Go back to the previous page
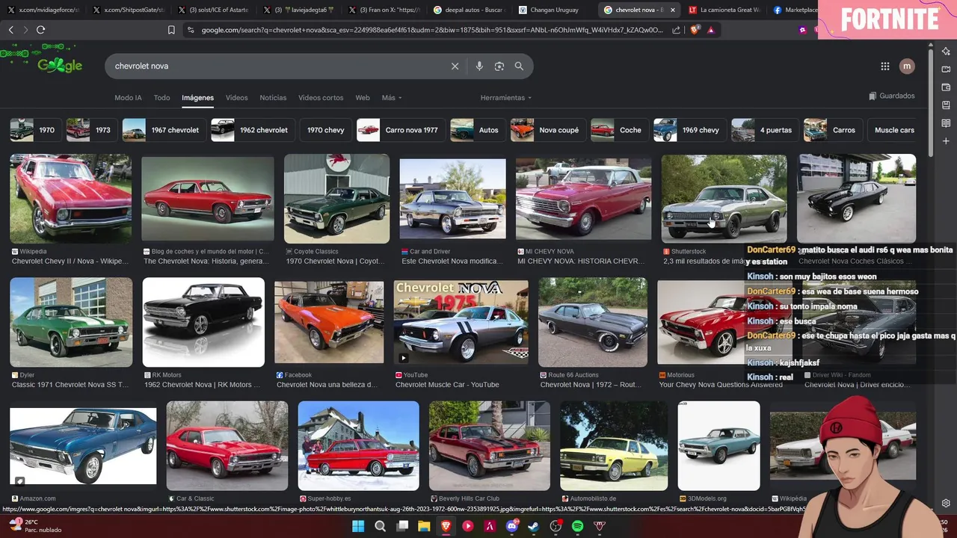Image resolution: width=957 pixels, height=538 pixels. 10,30
